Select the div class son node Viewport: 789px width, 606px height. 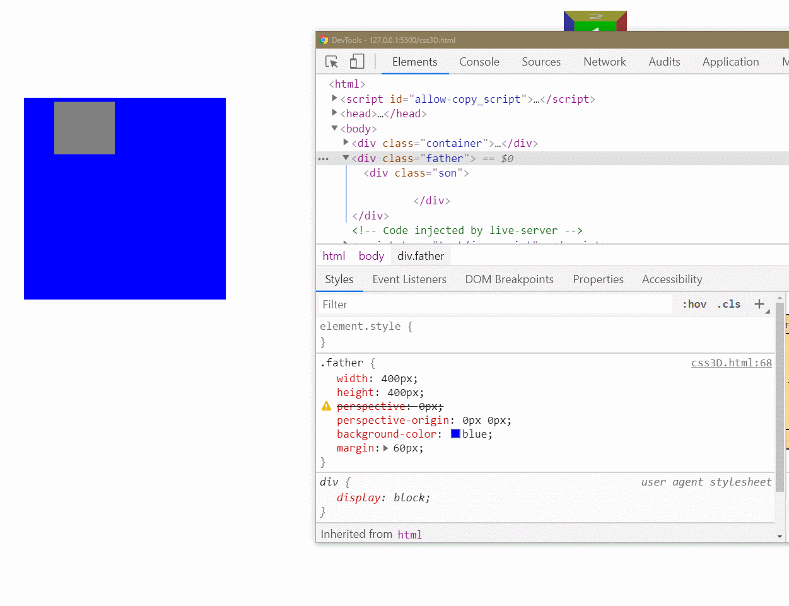416,173
